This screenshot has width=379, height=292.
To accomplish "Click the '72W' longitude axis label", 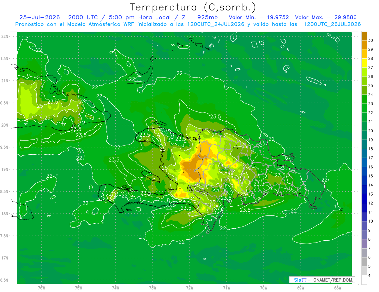I will click(189, 288).
